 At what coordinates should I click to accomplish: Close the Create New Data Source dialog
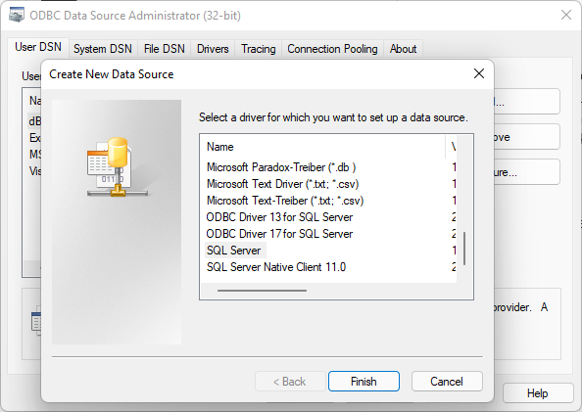pos(479,73)
